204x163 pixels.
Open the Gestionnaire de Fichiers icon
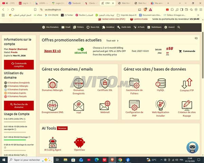point(134,83)
